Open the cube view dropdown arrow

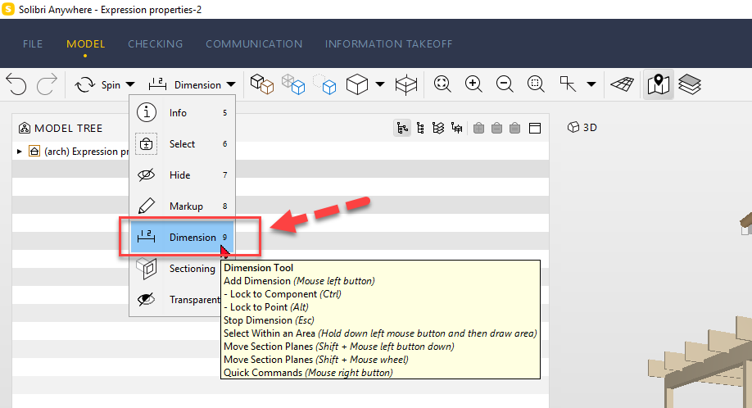click(x=380, y=85)
